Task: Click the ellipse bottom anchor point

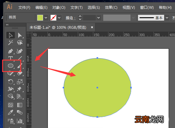Action: (97, 117)
